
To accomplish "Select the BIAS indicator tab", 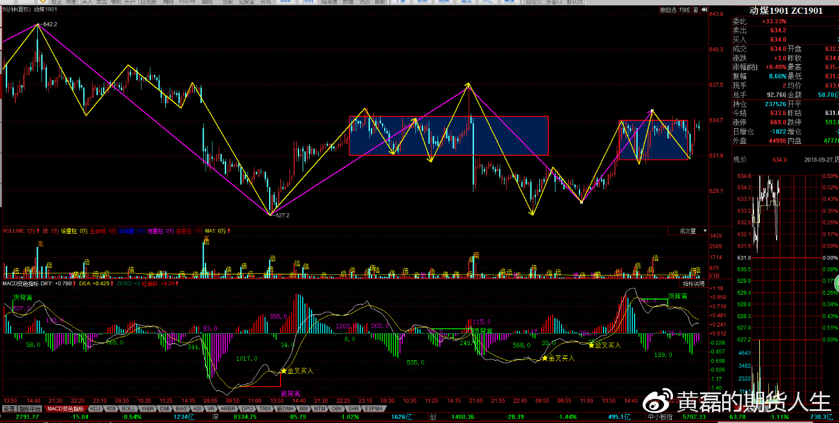I will coord(182,409).
